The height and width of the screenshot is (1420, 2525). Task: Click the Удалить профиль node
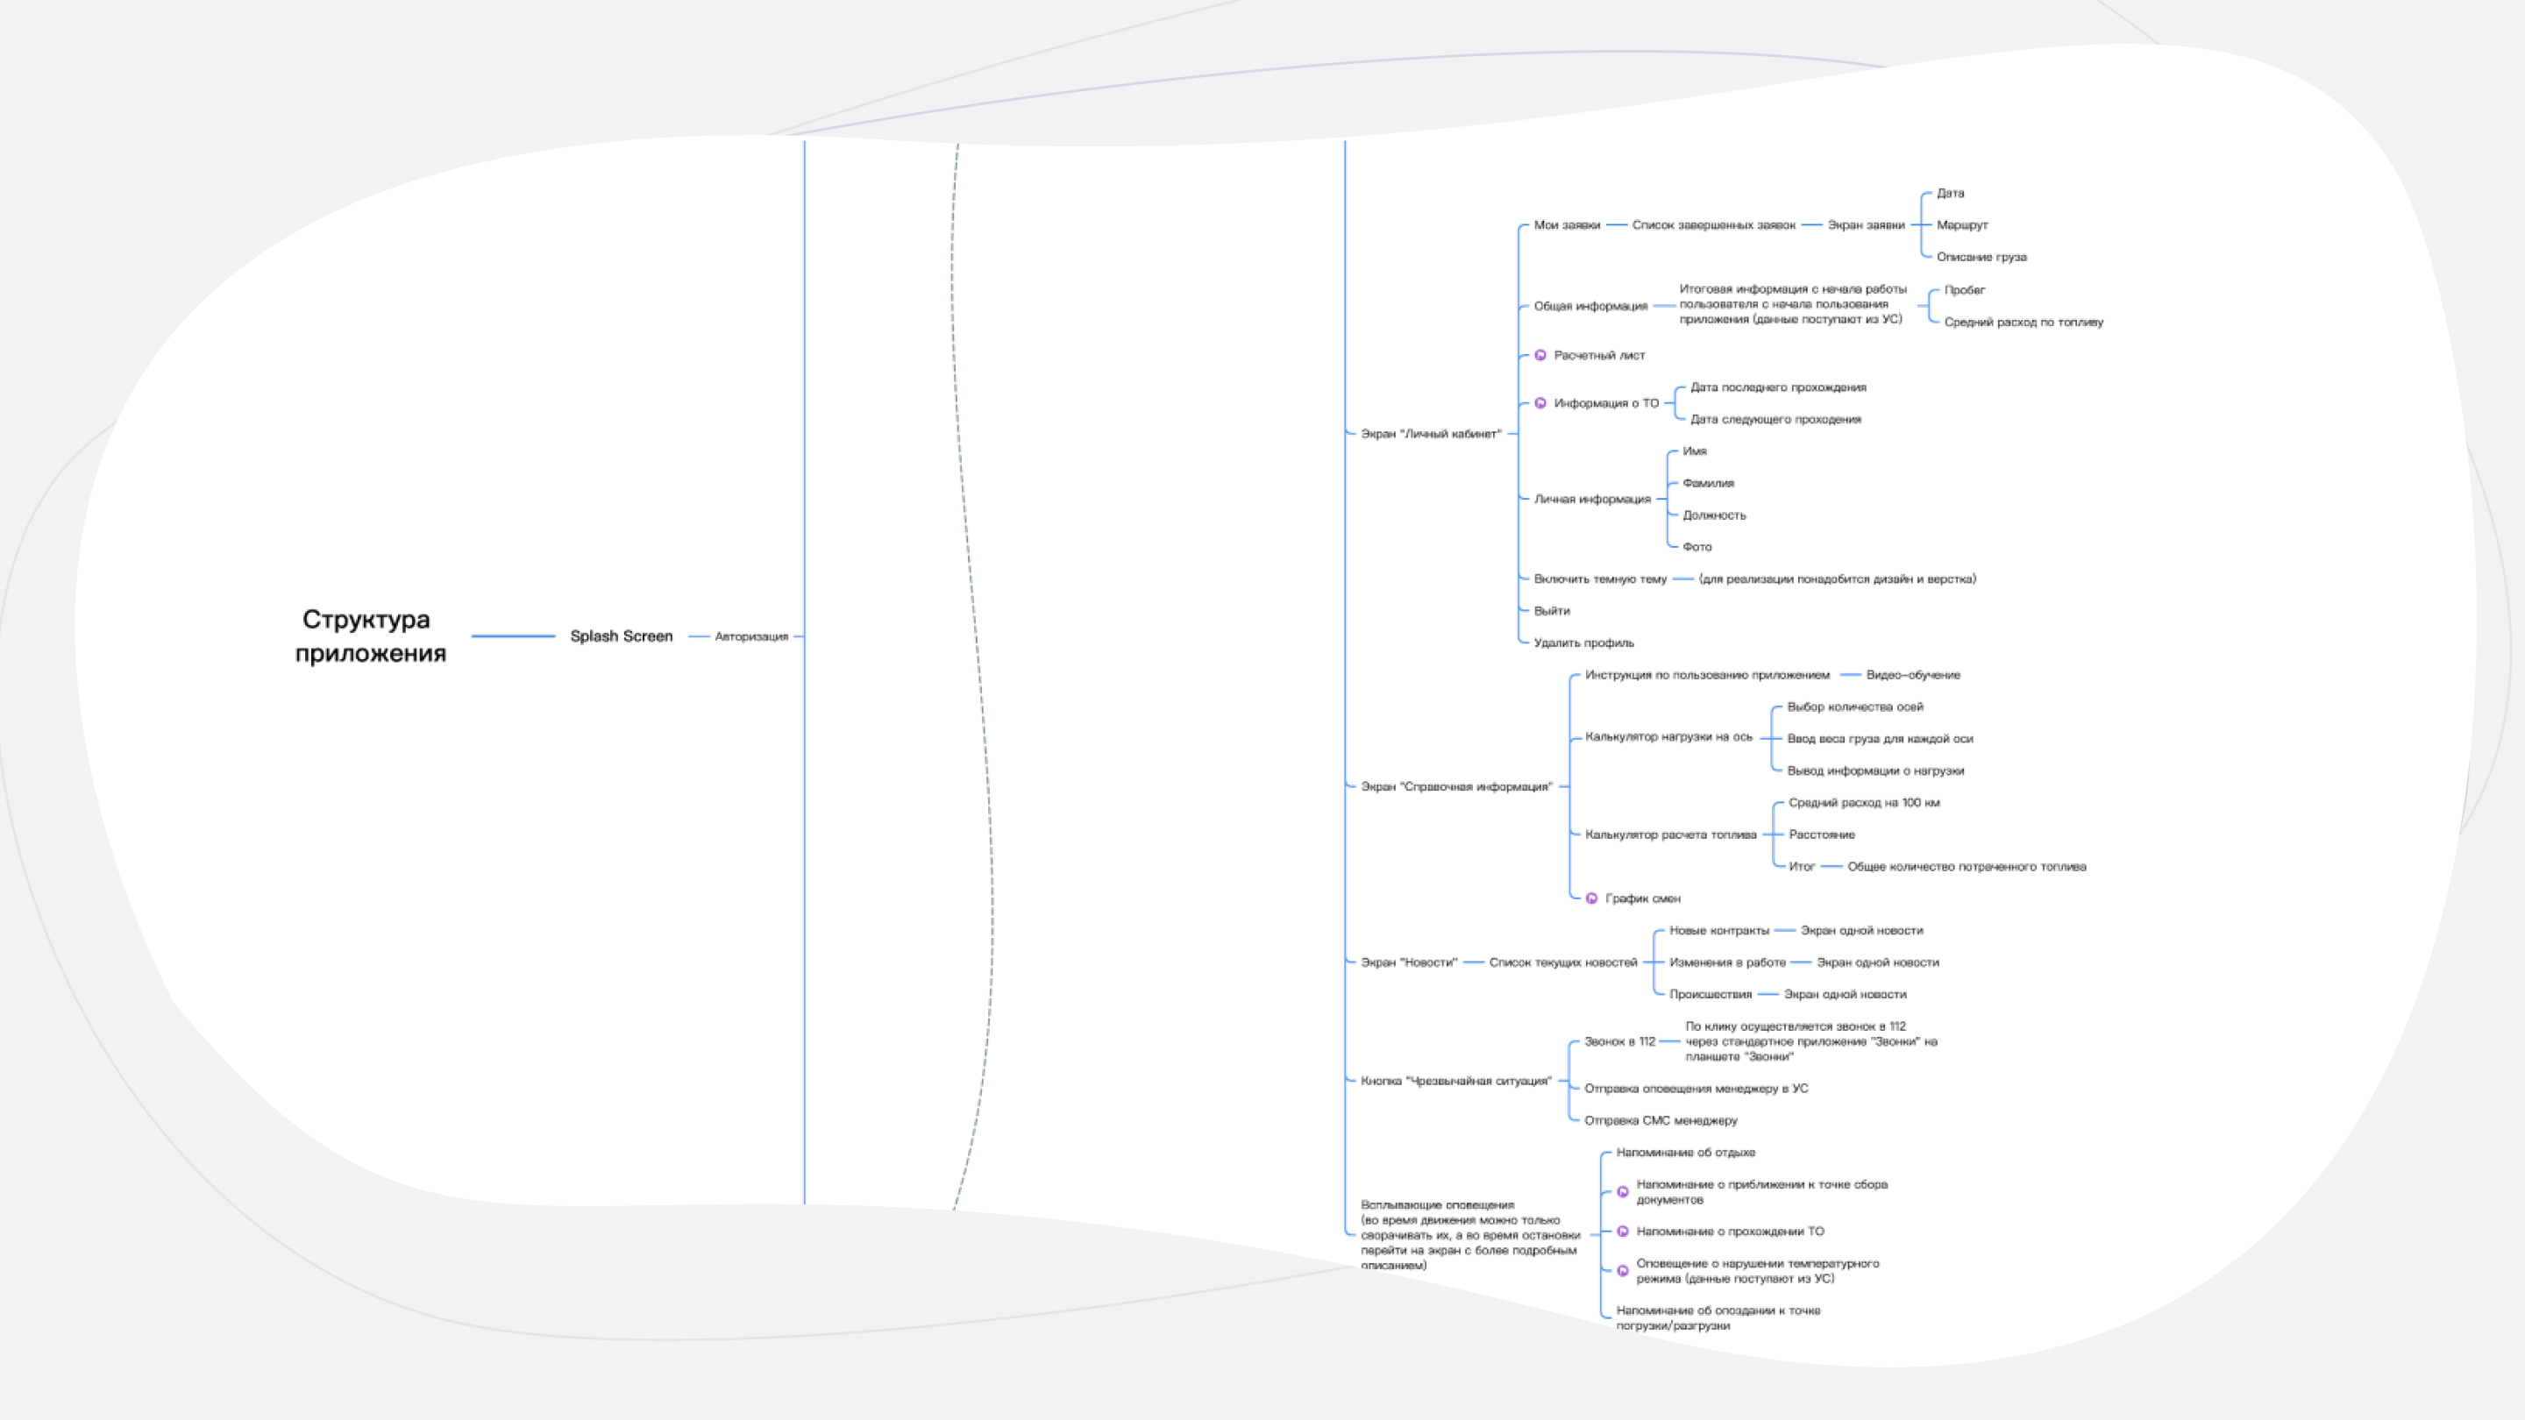pyautogui.click(x=1583, y=643)
